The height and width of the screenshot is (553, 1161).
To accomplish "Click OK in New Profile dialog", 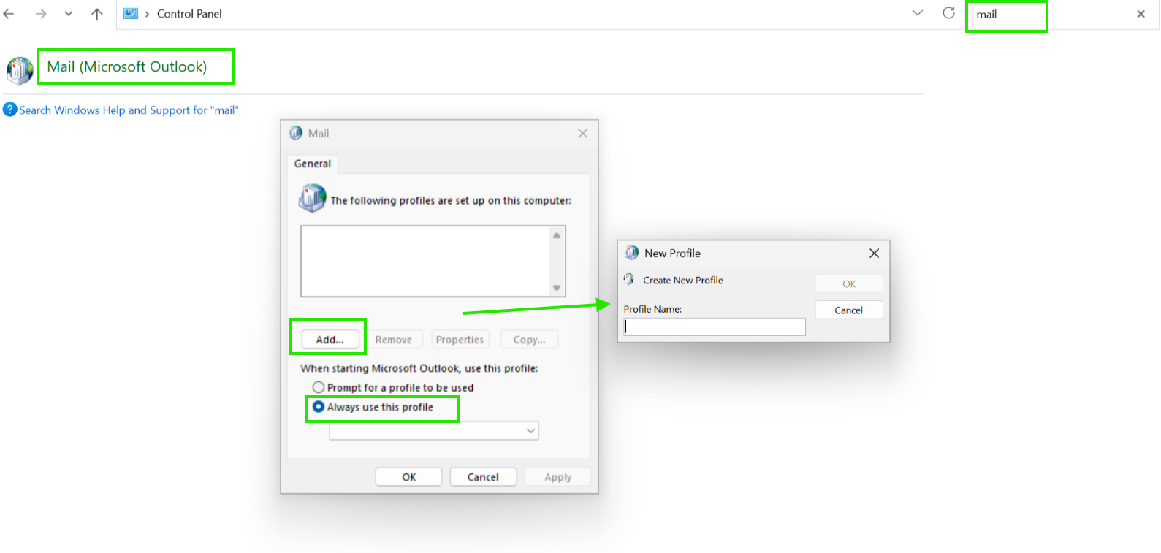I will (849, 283).
